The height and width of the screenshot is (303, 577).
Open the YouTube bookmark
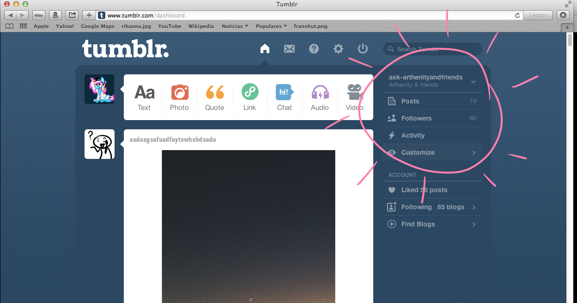(170, 26)
